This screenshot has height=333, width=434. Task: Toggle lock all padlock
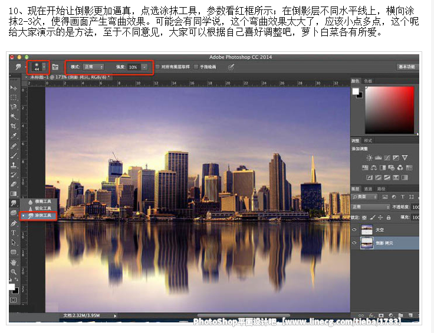(x=389, y=217)
